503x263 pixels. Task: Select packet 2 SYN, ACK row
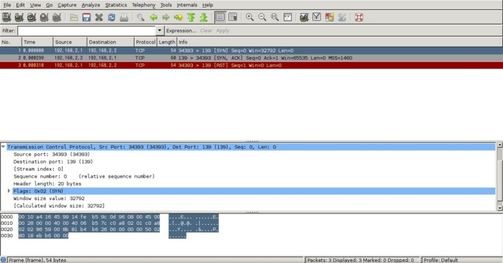click(x=251, y=58)
